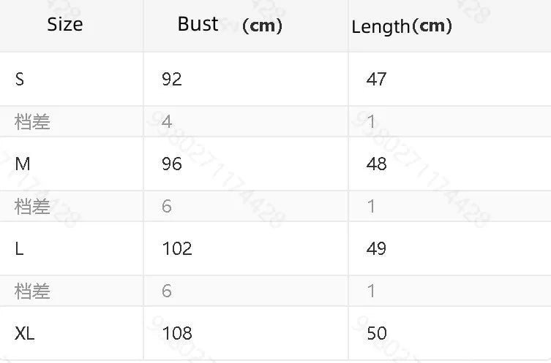Screen dimensions: 551x363
Task: Click bust difference 6 below size M
Action: pos(167,206)
